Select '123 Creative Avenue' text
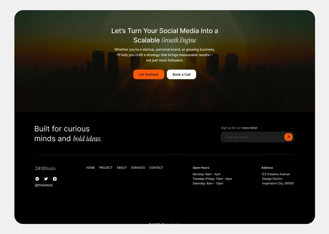The width and height of the screenshot is (329, 234). [x=275, y=174]
